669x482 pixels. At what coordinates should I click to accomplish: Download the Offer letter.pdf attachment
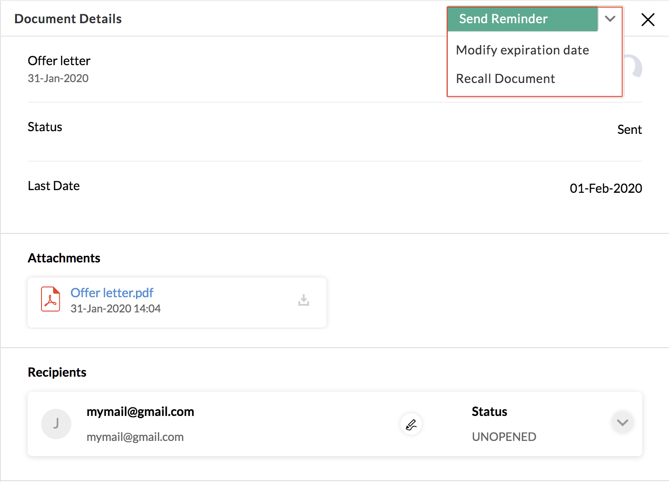(x=304, y=300)
